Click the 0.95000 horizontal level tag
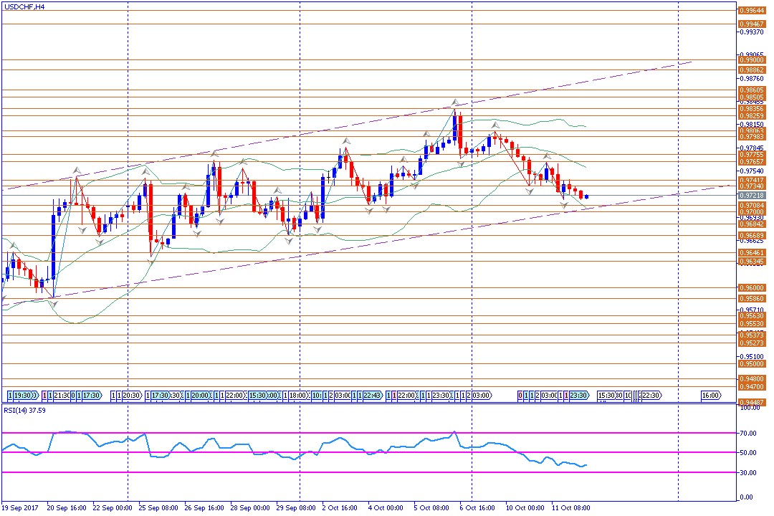 (751, 364)
